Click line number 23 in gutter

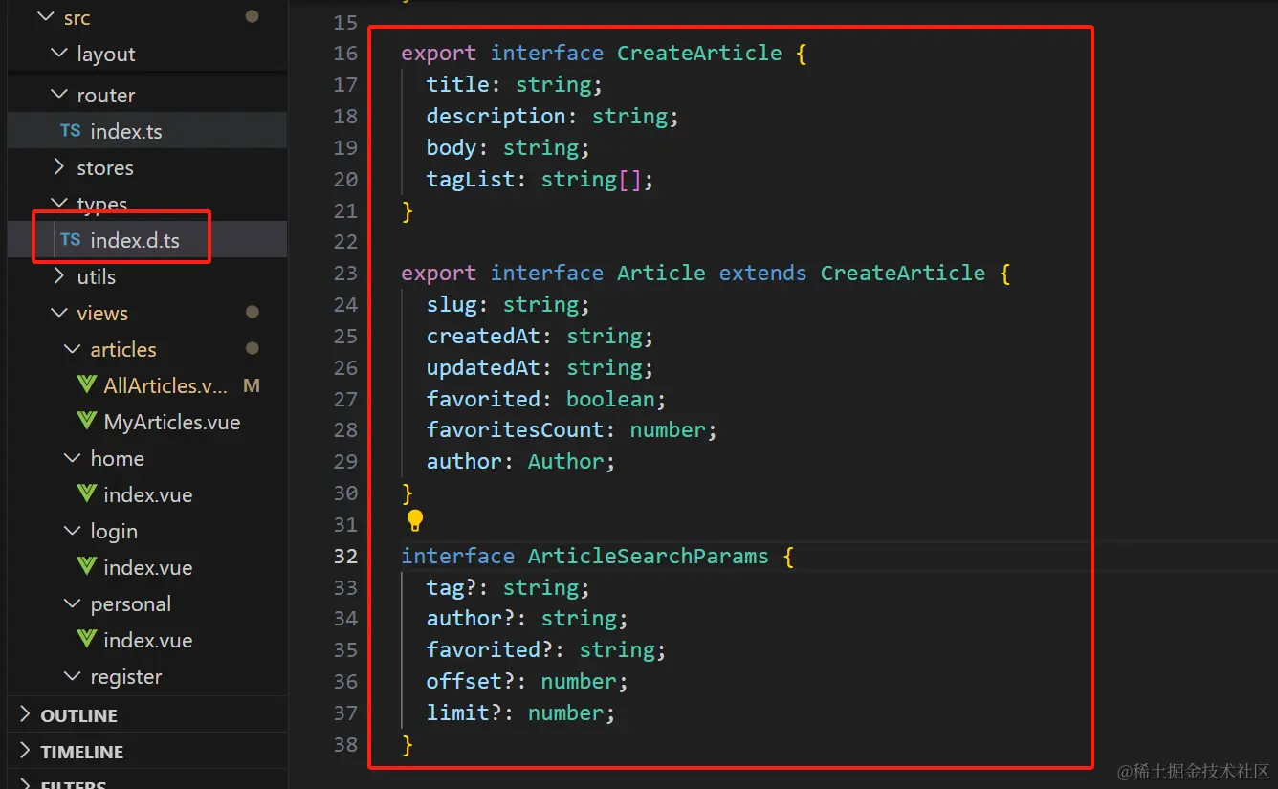click(x=345, y=274)
